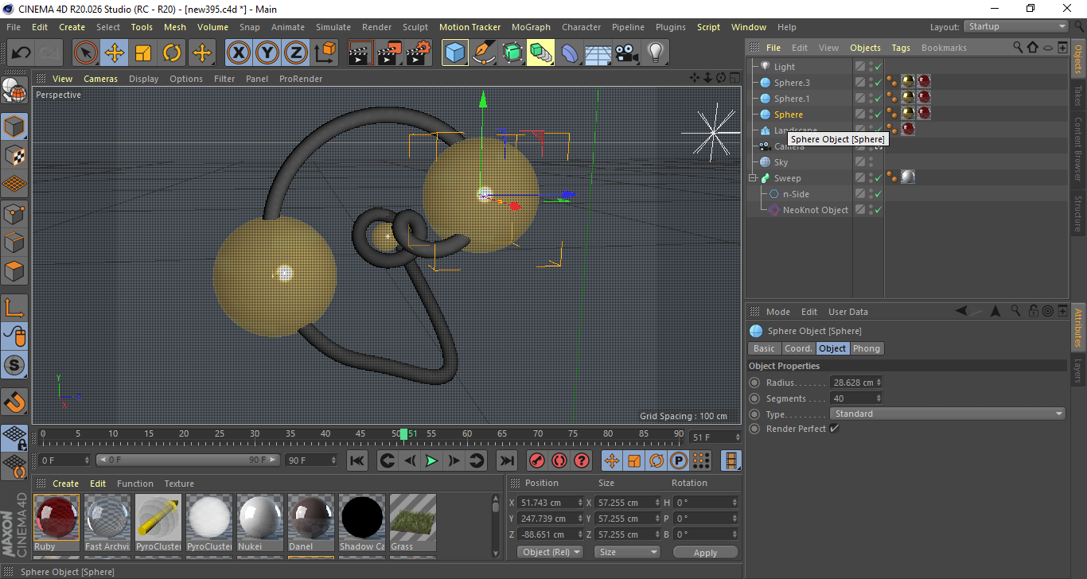This screenshot has width=1087, height=579.
Task: Select the Shadow Catcher material swatch
Action: click(x=362, y=523)
